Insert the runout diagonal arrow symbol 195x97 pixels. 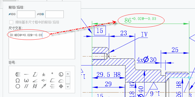click(44, 86)
